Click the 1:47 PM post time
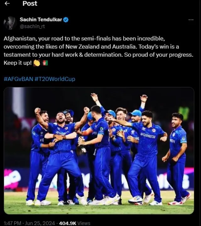201x226 pixels. 12,223
